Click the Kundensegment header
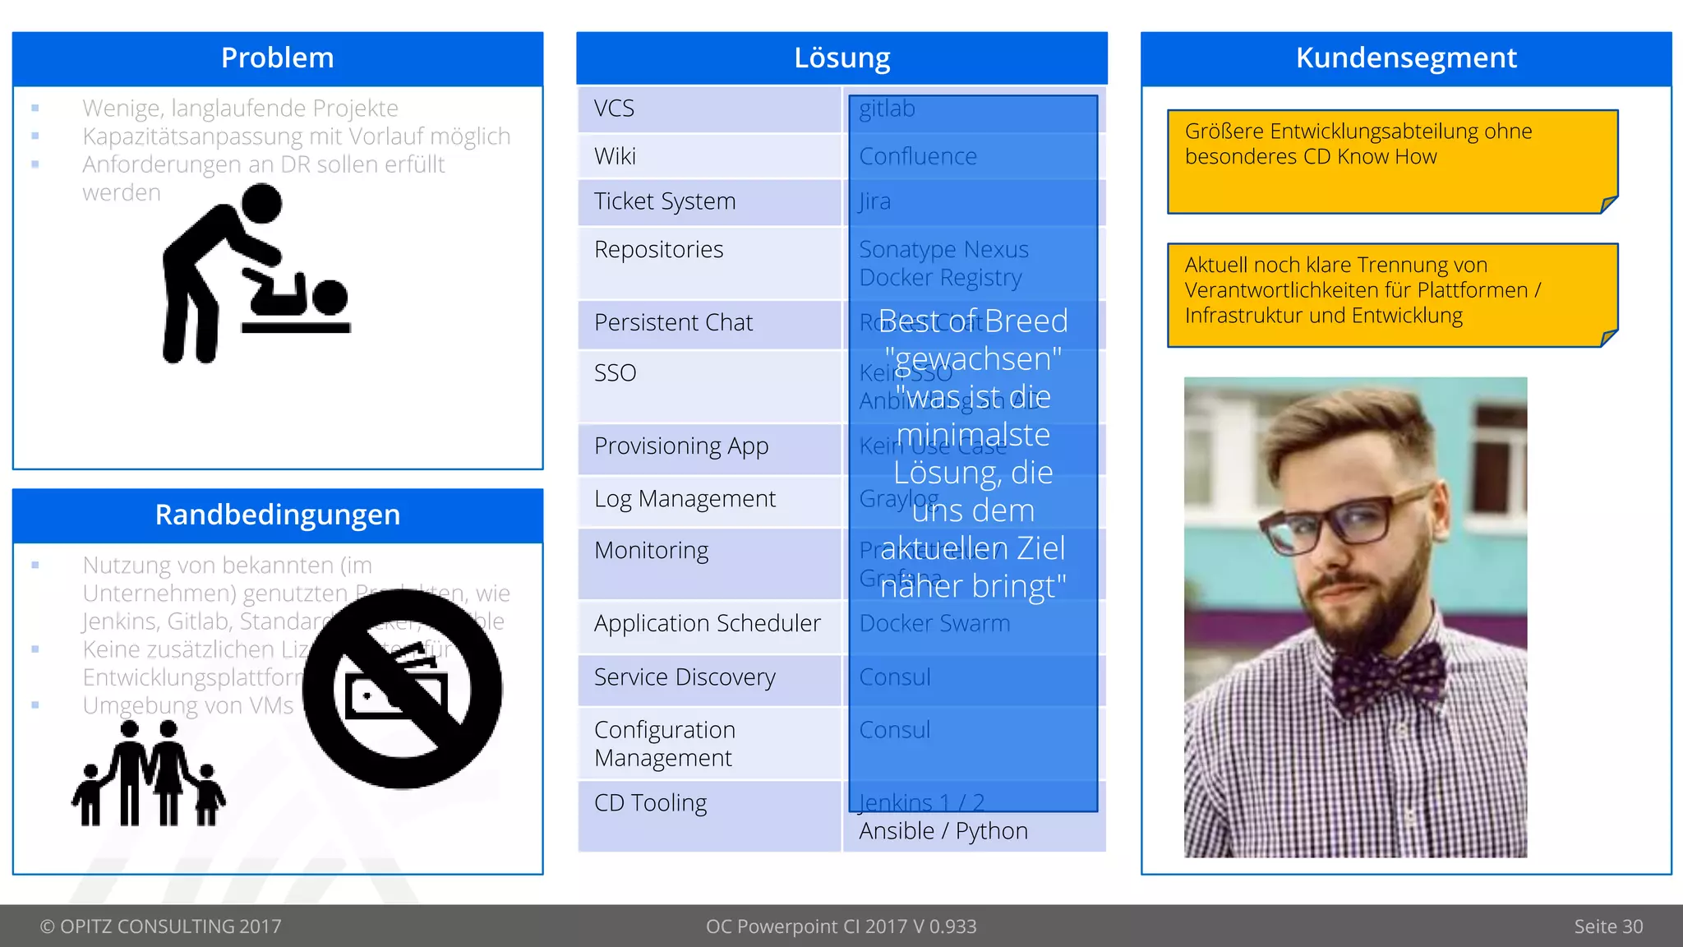This screenshot has height=947, width=1683. pyautogui.click(x=1406, y=58)
